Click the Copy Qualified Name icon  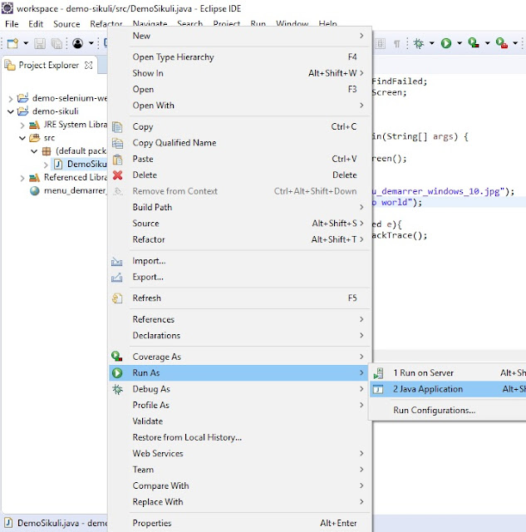[x=117, y=143]
